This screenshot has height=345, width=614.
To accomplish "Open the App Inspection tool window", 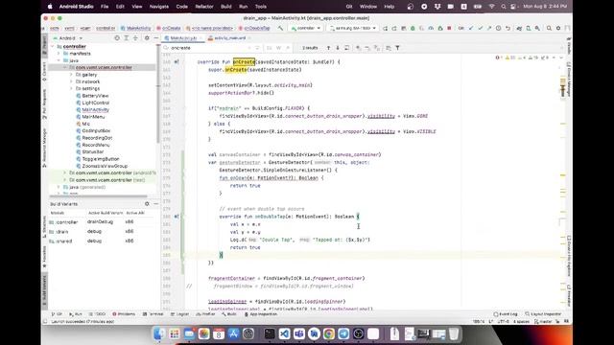I will [x=260, y=314].
